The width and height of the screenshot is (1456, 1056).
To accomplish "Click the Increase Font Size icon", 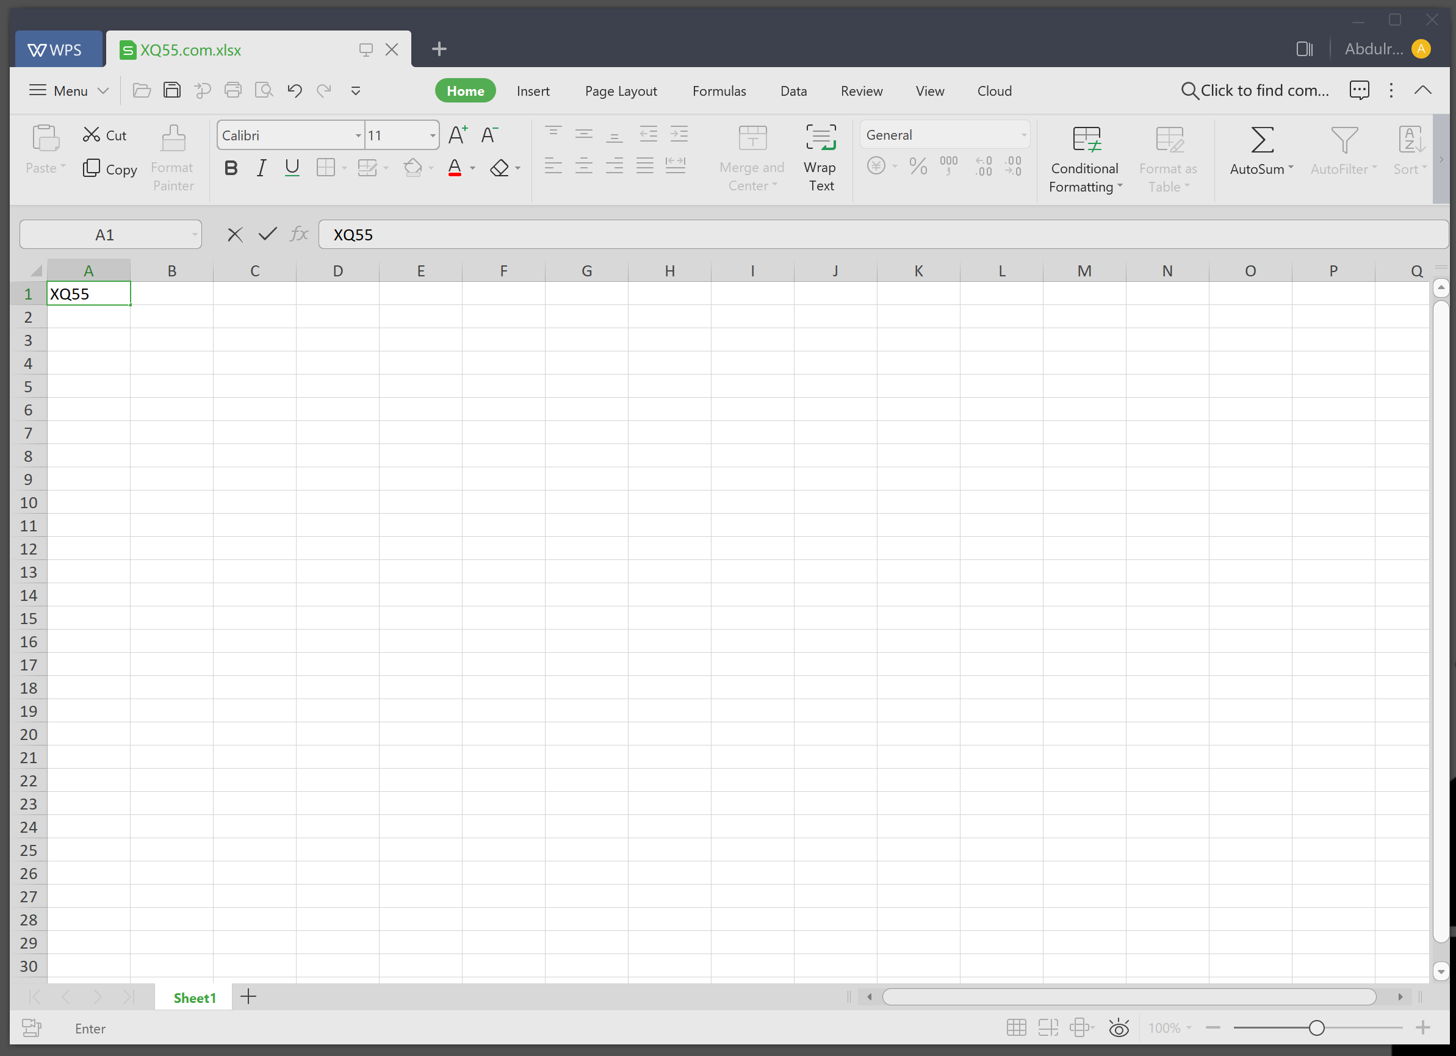I will click(x=457, y=135).
